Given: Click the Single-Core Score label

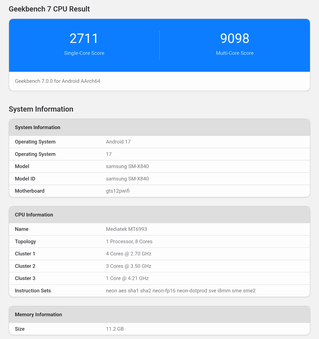Looking at the screenshot, I should (x=84, y=53).
